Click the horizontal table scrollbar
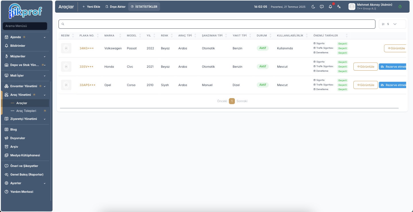 click(x=229, y=108)
